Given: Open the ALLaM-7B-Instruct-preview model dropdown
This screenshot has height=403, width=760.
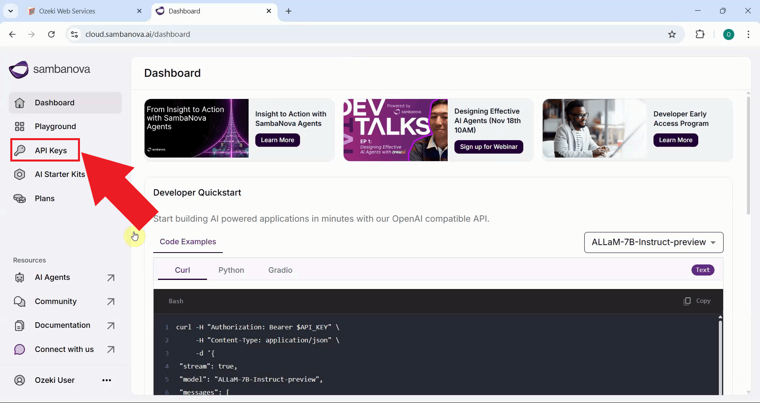Looking at the screenshot, I should [653, 242].
